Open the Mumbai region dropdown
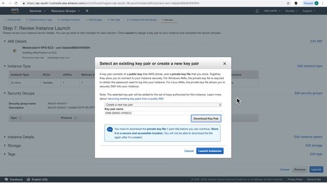The image size is (327, 184). (x=291, y=11)
